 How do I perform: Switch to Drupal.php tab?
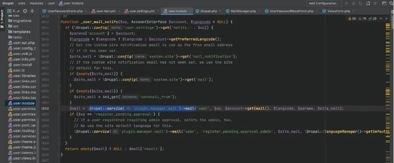(x=206, y=11)
